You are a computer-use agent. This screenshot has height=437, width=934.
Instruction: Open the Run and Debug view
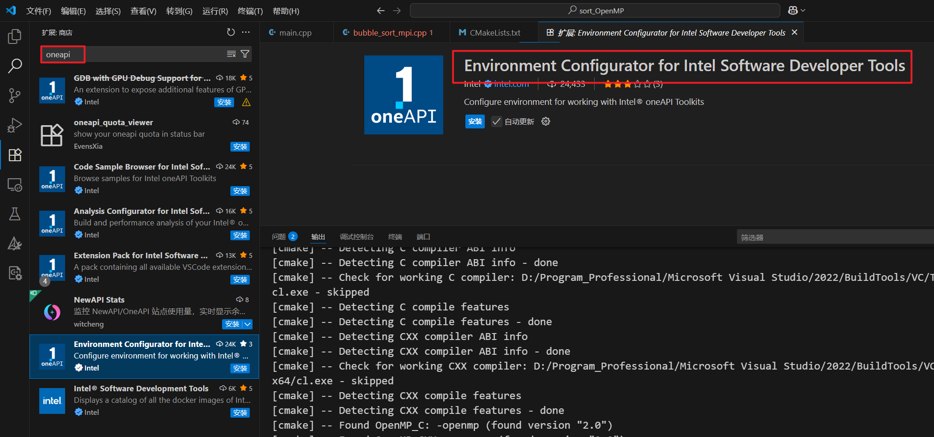14,125
